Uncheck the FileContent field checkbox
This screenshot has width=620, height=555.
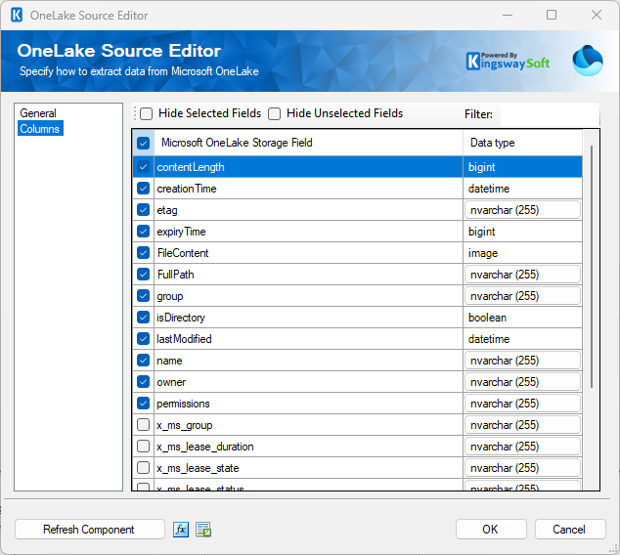pyautogui.click(x=143, y=253)
